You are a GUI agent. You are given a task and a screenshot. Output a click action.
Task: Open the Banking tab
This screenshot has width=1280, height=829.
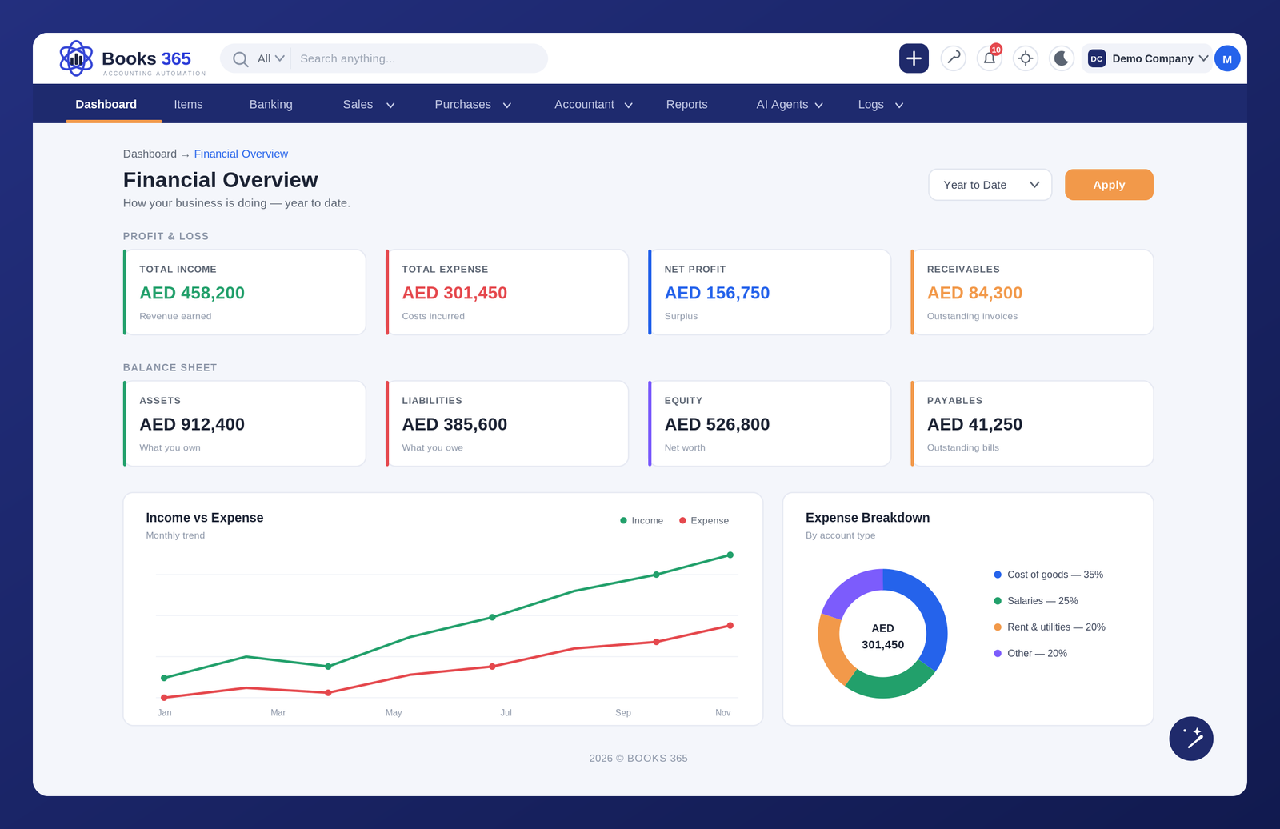point(271,104)
